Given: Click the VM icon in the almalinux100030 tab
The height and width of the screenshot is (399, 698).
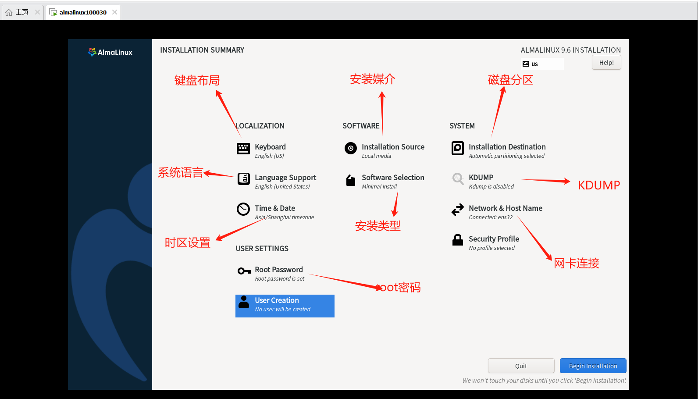Looking at the screenshot, I should (53, 12).
